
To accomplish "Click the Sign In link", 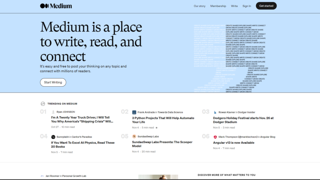I will (x=247, y=6).
